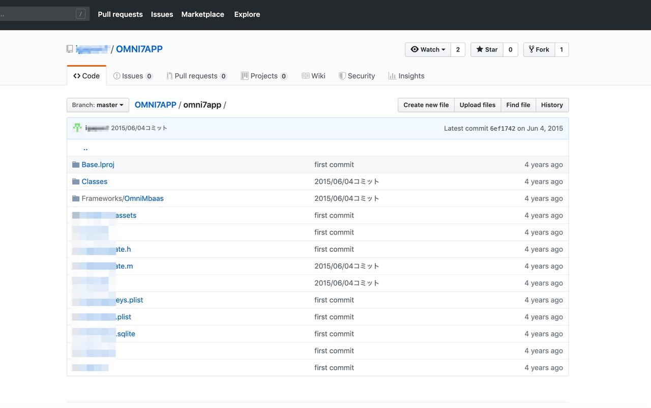Click the repository book icon beside owner name
The image size is (651, 408).
pyautogui.click(x=70, y=49)
